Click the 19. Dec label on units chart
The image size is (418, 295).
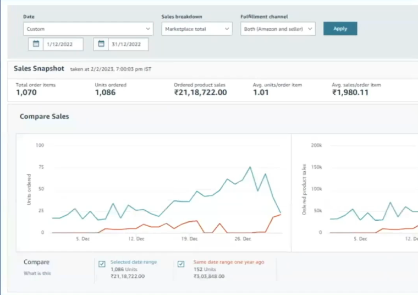click(x=189, y=239)
